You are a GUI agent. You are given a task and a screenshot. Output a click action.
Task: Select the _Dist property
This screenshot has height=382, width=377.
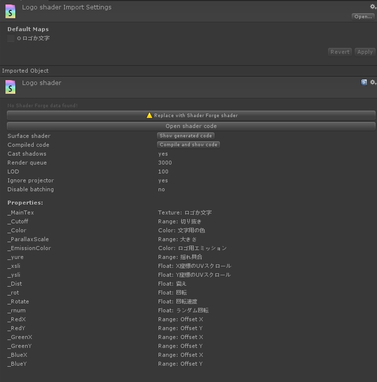click(15, 284)
